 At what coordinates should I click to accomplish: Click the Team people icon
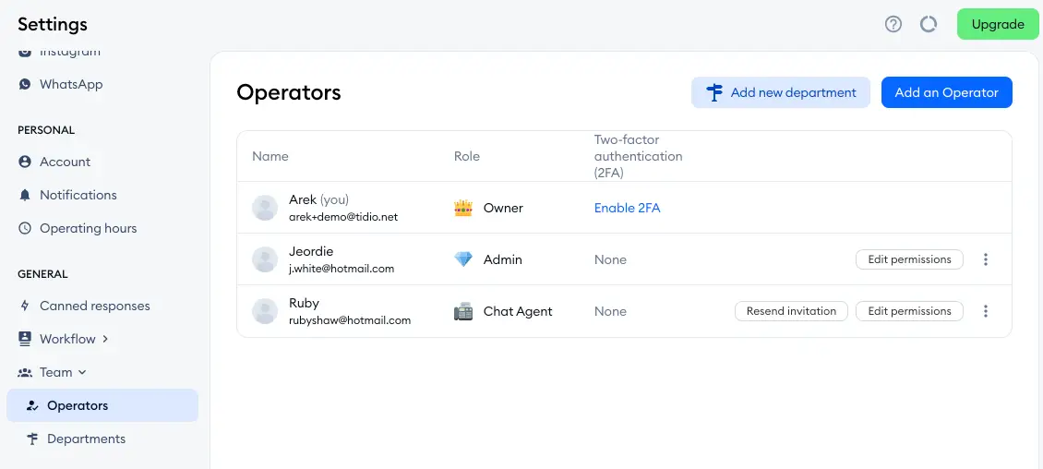25,373
